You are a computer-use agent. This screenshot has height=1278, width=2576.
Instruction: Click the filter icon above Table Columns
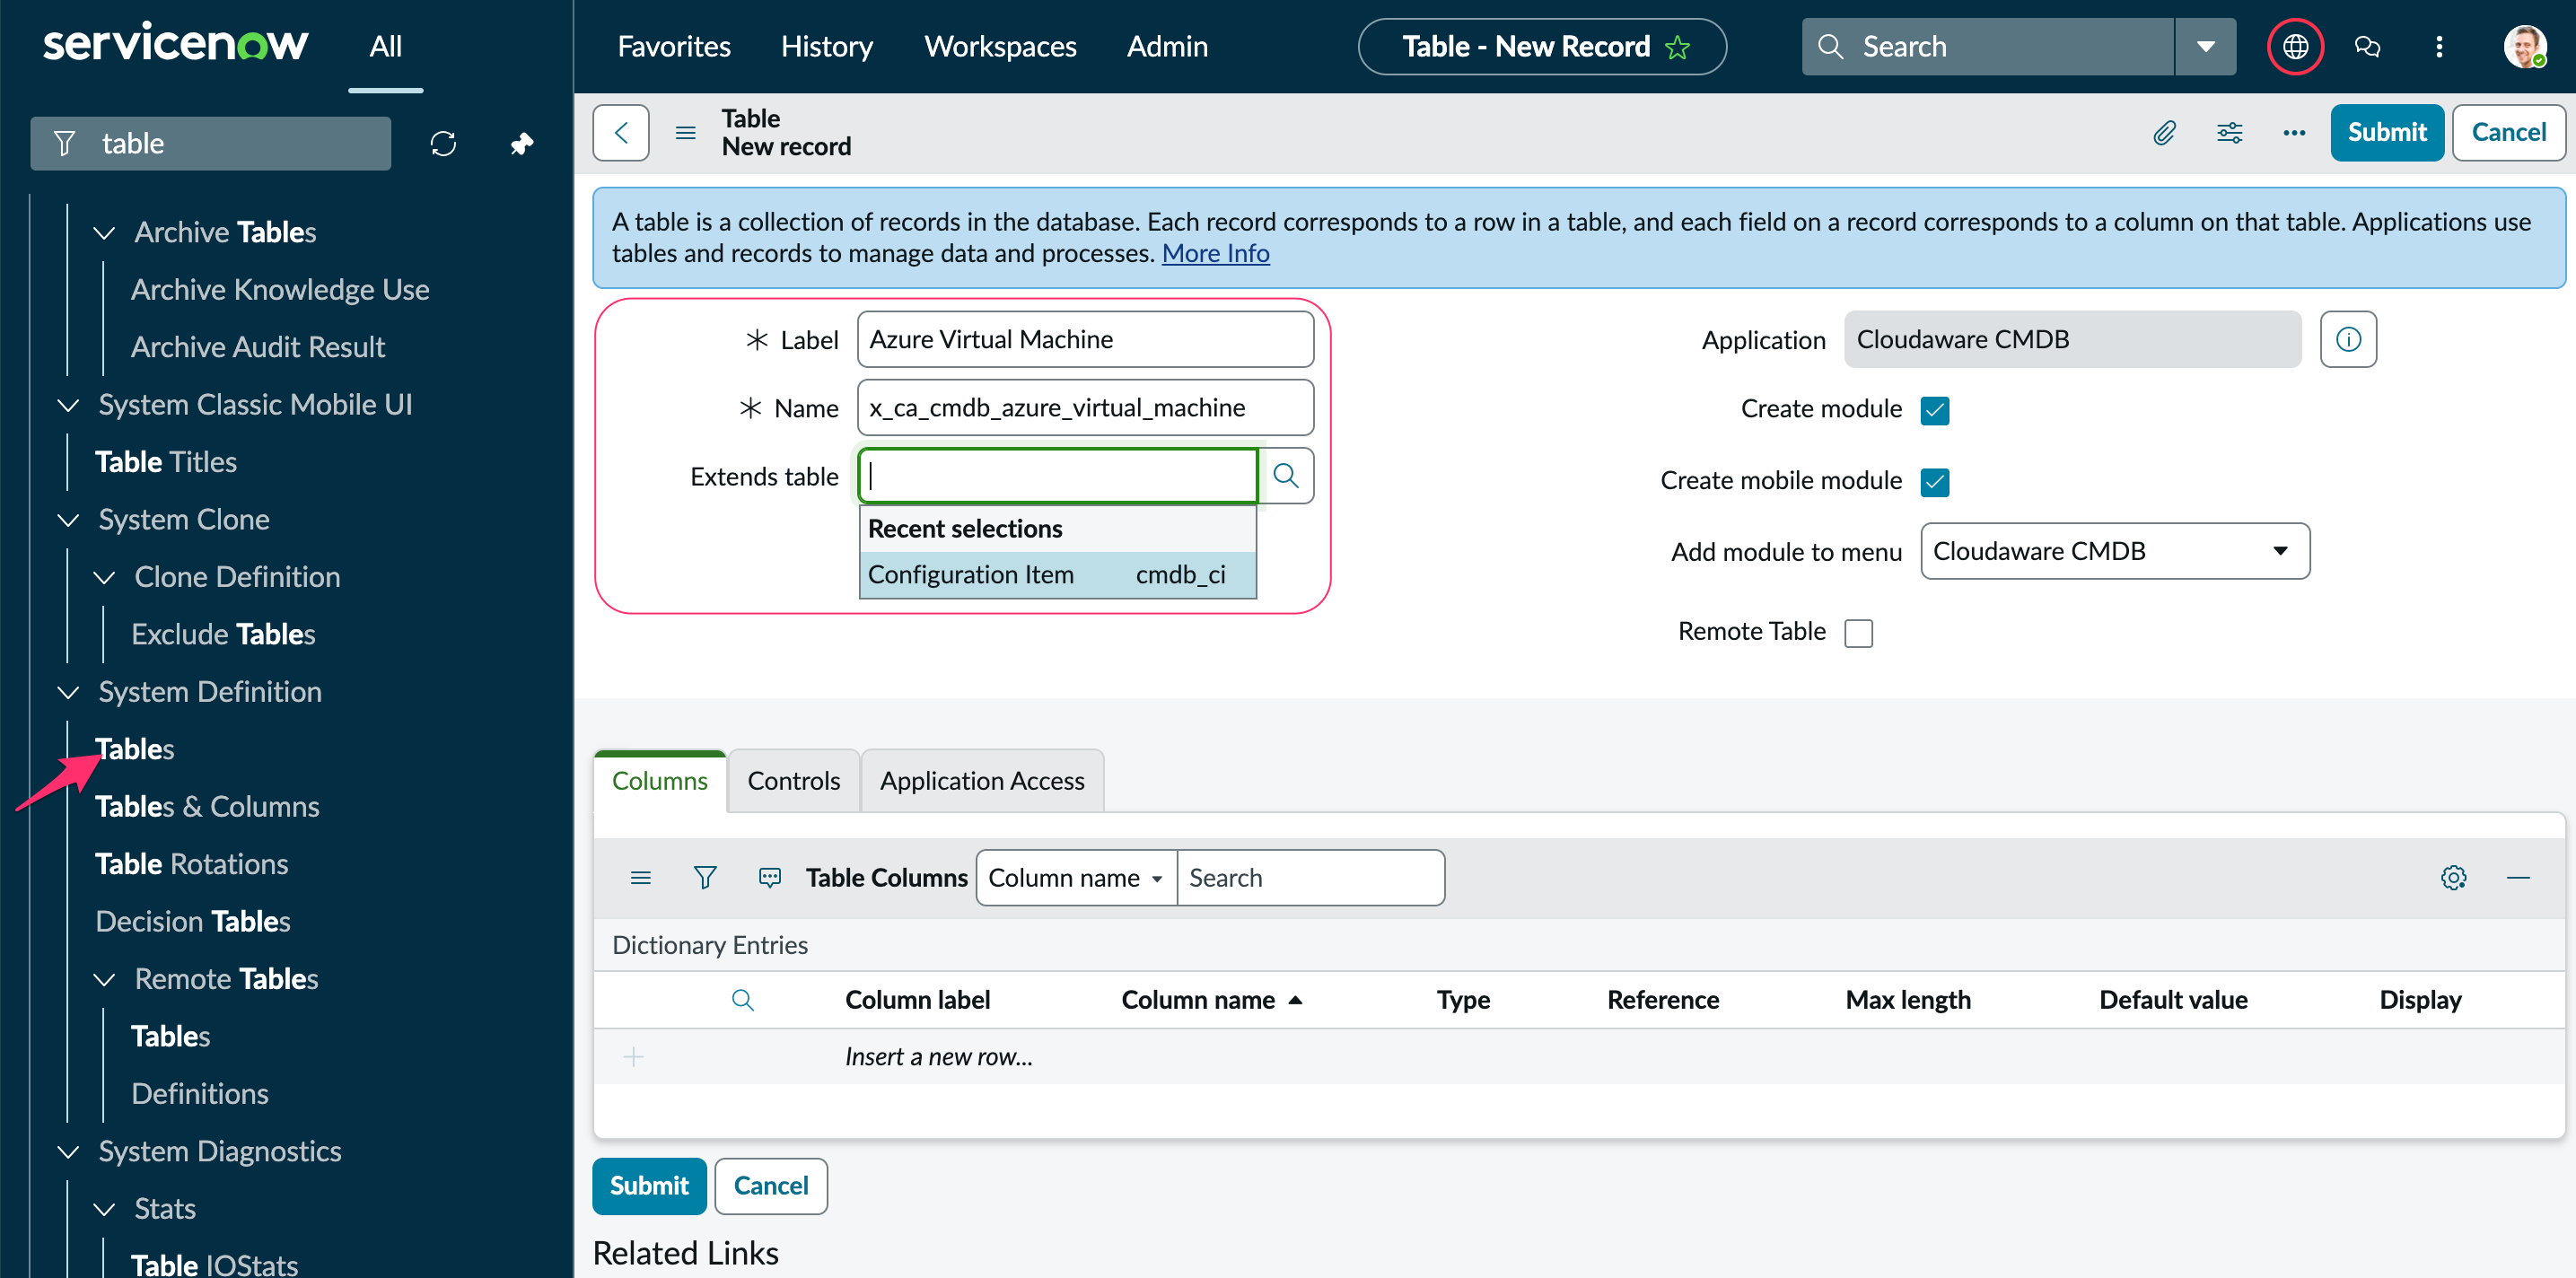pyautogui.click(x=705, y=877)
